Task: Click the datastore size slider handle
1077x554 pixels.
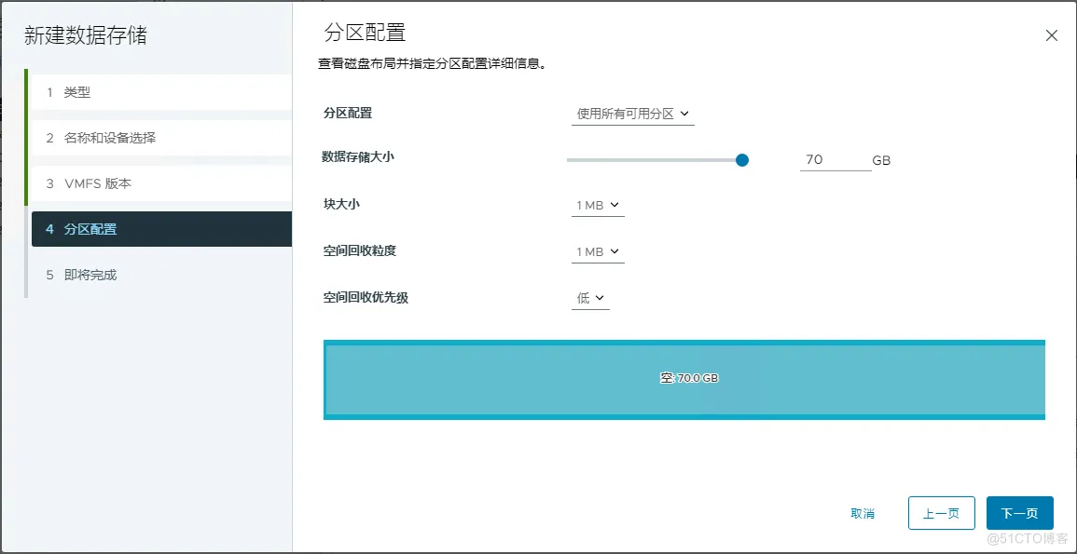Action: pyautogui.click(x=741, y=160)
